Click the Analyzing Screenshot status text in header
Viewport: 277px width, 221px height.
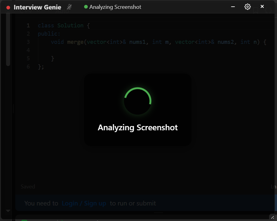[115, 7]
